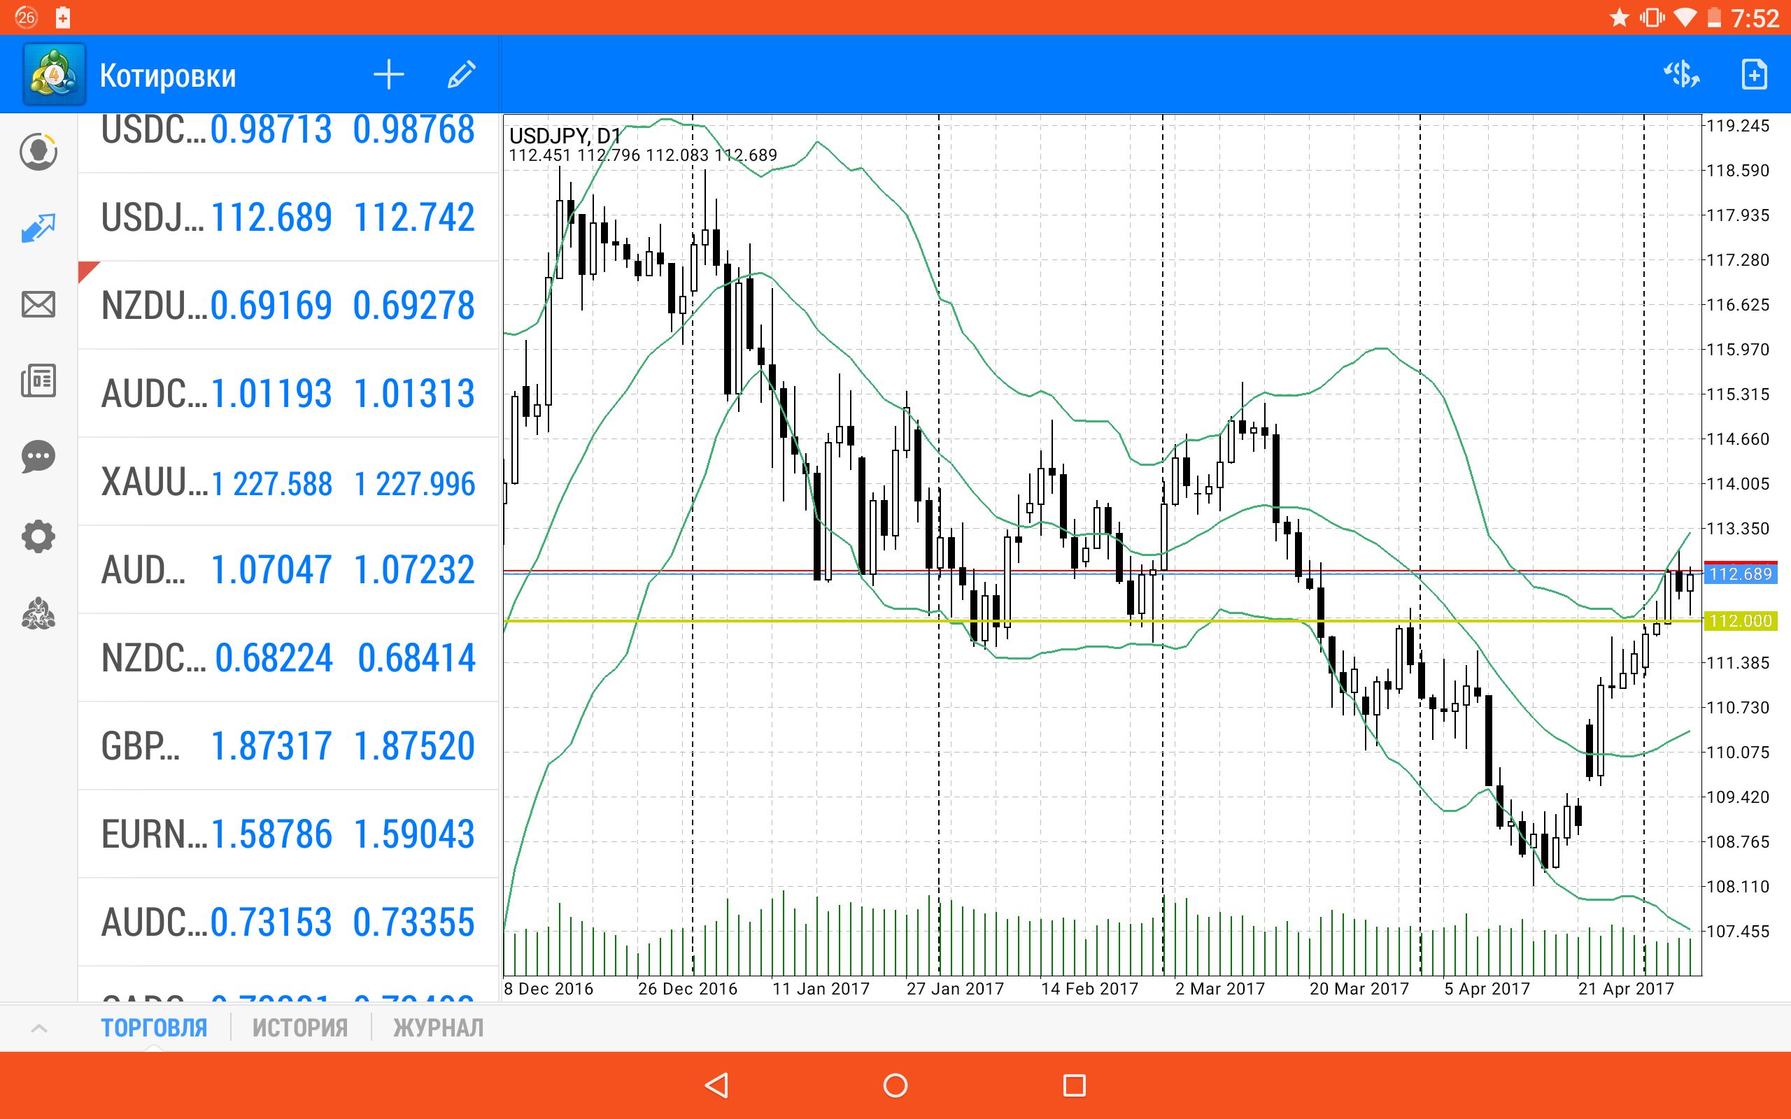The width and height of the screenshot is (1791, 1119).
Task: Select the EURN... 1.58786 quote row
Action: click(289, 834)
